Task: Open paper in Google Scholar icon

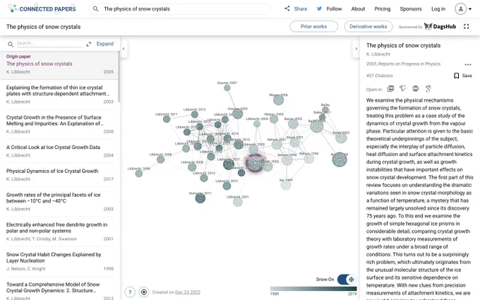Action: coord(428,89)
